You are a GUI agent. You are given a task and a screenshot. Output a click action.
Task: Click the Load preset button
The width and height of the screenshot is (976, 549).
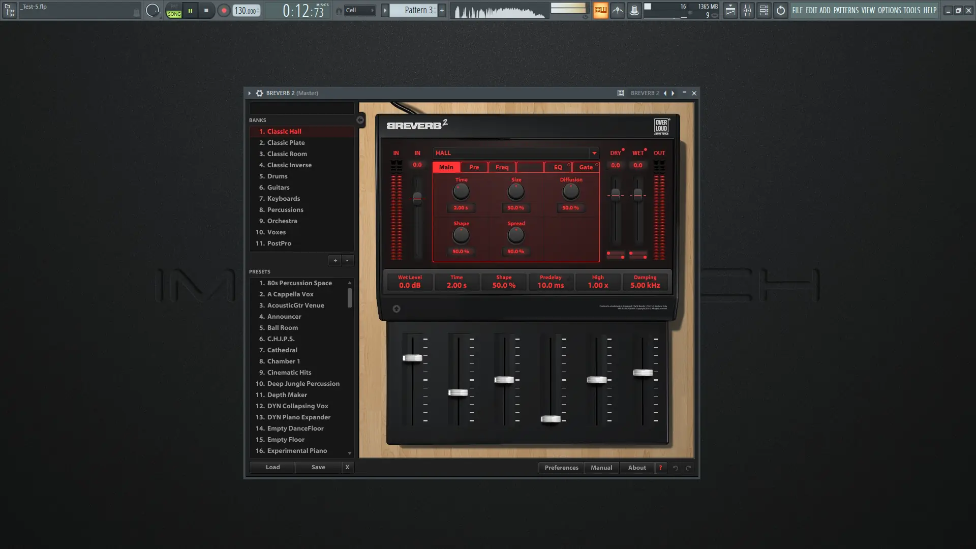[272, 467]
